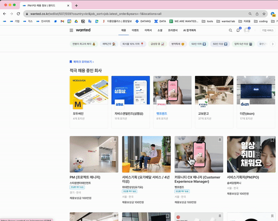Click the KYOBO logo icon
Image resolution: width=278 pixels, height=221 pixels.
203,105
